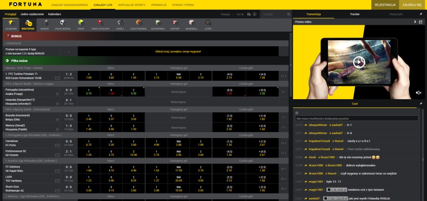This screenshot has height=201, width=427.
Task: Unmute the promo video sound
Action: [x=419, y=93]
